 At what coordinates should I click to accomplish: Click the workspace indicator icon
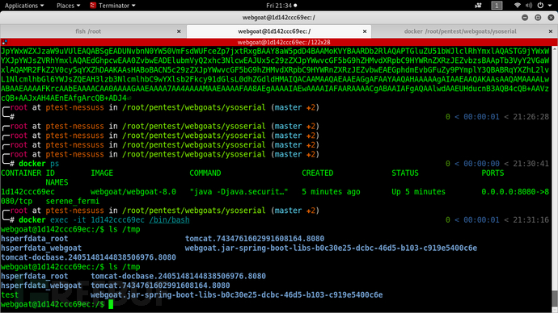497,6
